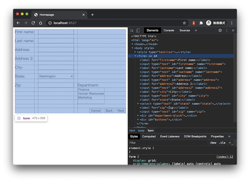Click the element.style rule

pos(142,148)
